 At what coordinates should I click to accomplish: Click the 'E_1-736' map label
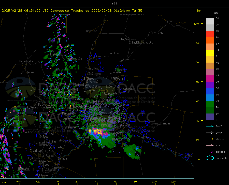[157, 33]
